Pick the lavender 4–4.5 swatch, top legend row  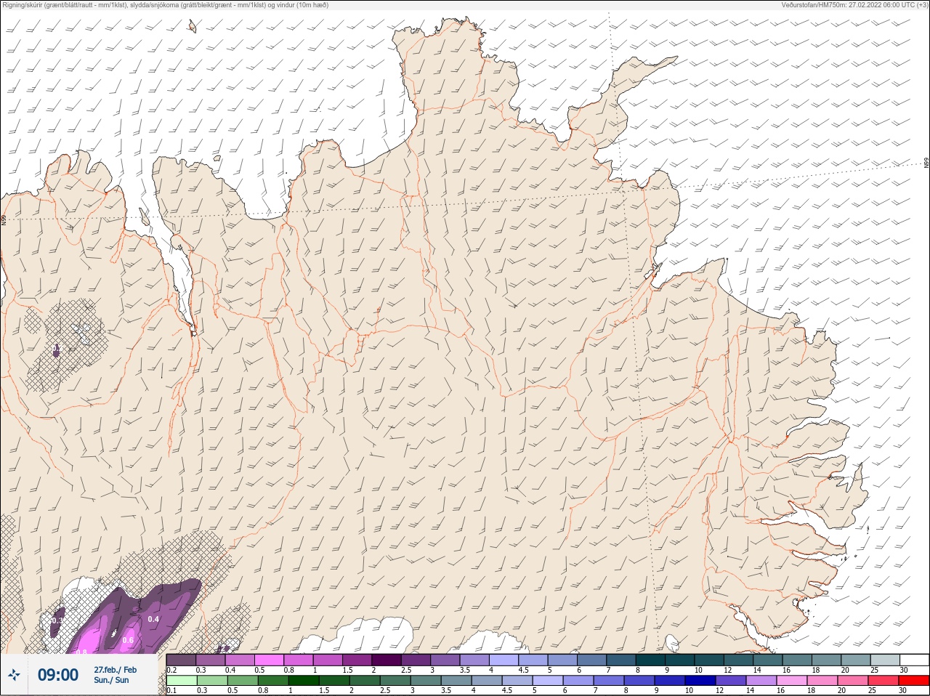pos(504,660)
